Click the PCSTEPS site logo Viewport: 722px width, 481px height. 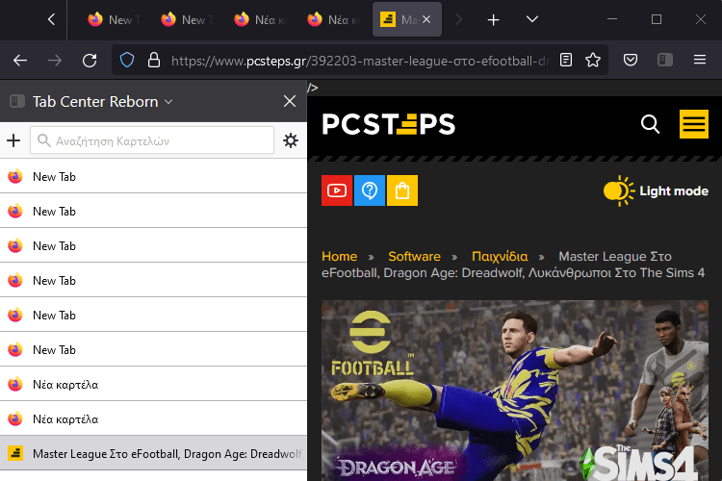pyautogui.click(x=389, y=124)
